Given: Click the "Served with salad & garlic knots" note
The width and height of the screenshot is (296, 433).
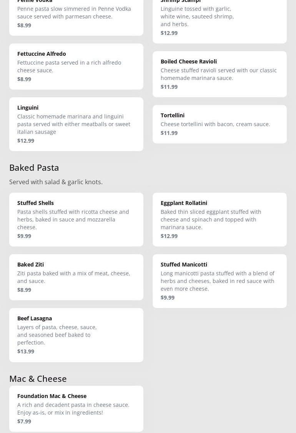Looking at the screenshot, I should (x=56, y=182).
